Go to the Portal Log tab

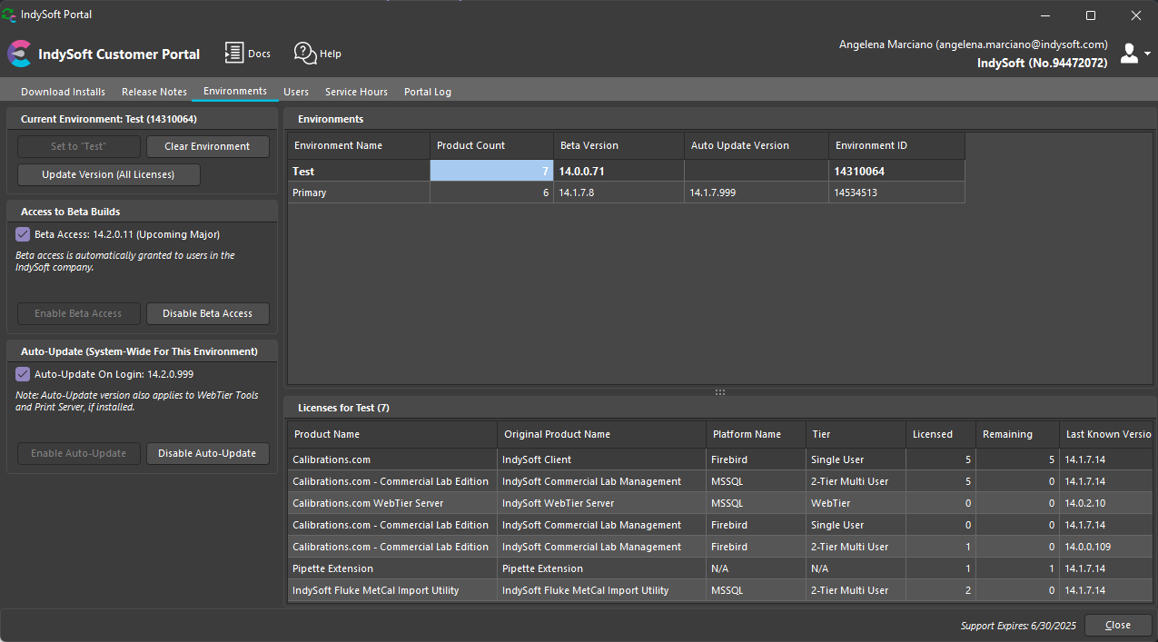[x=428, y=92]
